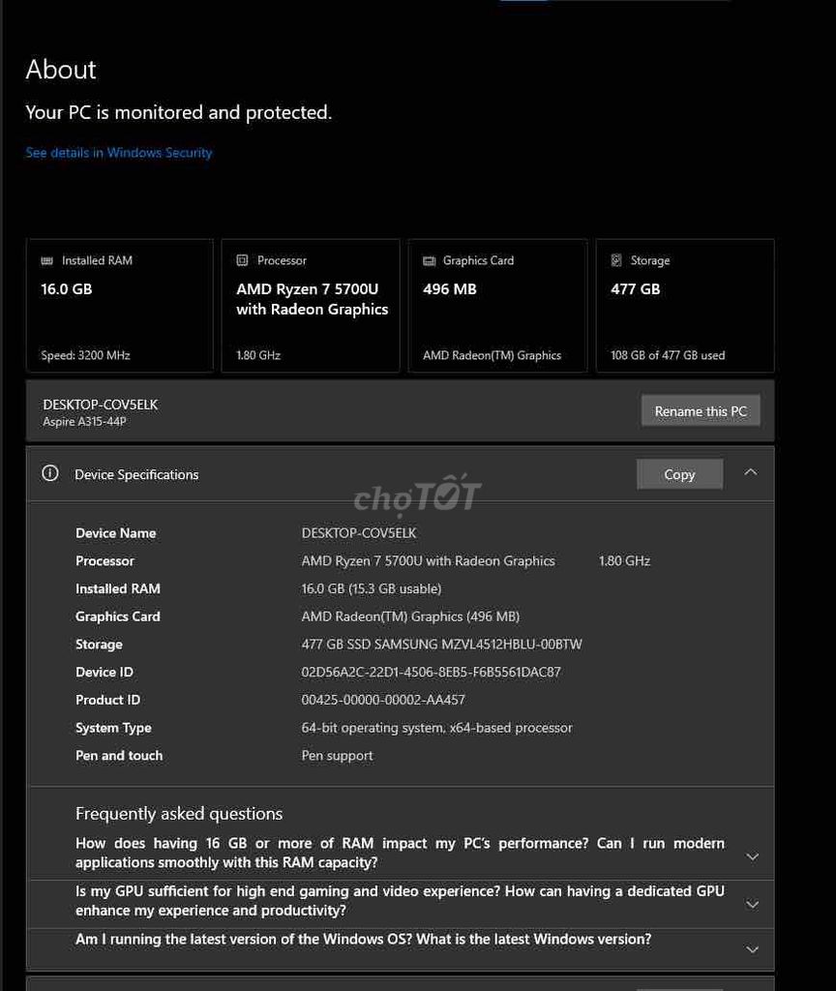The height and width of the screenshot is (991, 836).
Task: Click the Rename this PC button
Action: pos(701,410)
